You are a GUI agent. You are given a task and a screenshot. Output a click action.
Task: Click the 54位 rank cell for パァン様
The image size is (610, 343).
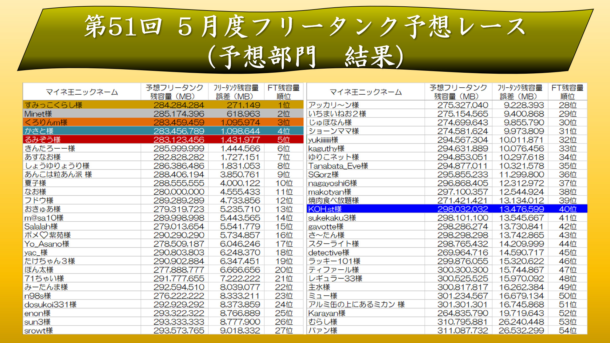[x=567, y=330]
